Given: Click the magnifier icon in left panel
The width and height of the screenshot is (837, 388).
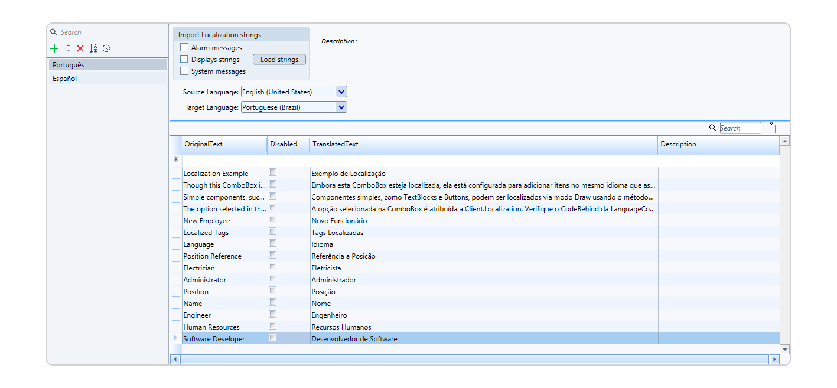Looking at the screenshot, I should (54, 32).
